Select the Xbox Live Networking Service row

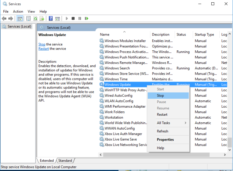(123, 145)
